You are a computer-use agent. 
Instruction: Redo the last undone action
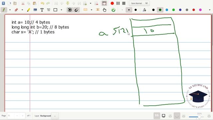pos(48,3)
